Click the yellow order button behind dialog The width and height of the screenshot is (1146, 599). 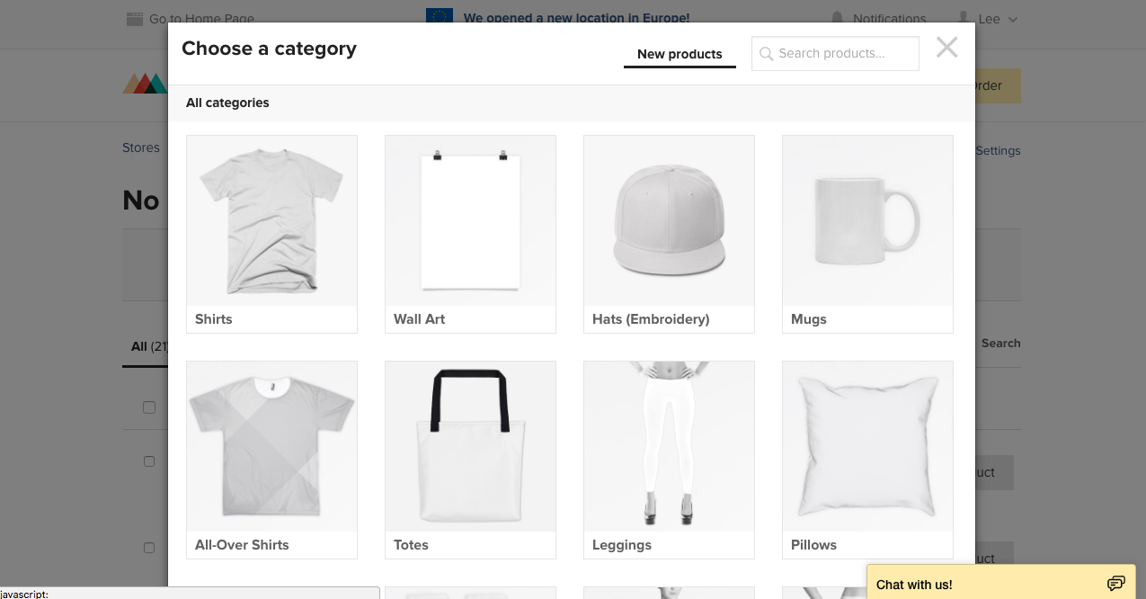pyautogui.click(x=998, y=85)
